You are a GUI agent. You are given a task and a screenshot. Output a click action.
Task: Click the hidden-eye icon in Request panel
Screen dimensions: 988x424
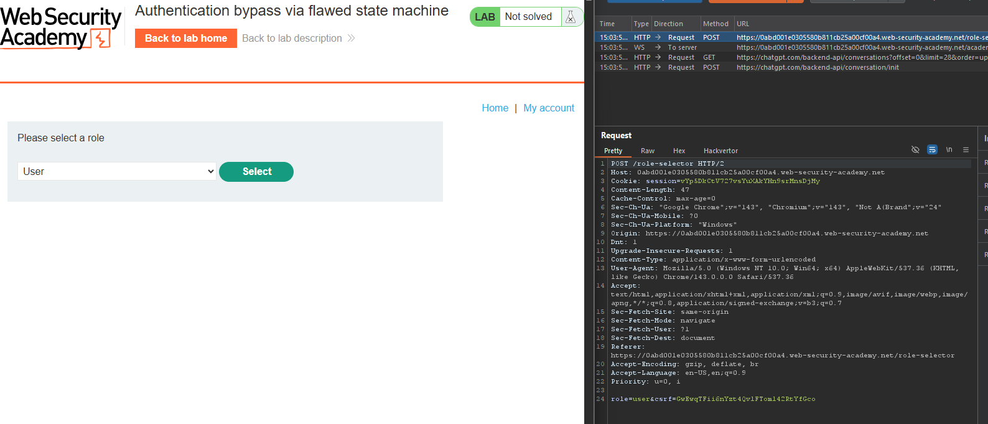click(x=915, y=150)
